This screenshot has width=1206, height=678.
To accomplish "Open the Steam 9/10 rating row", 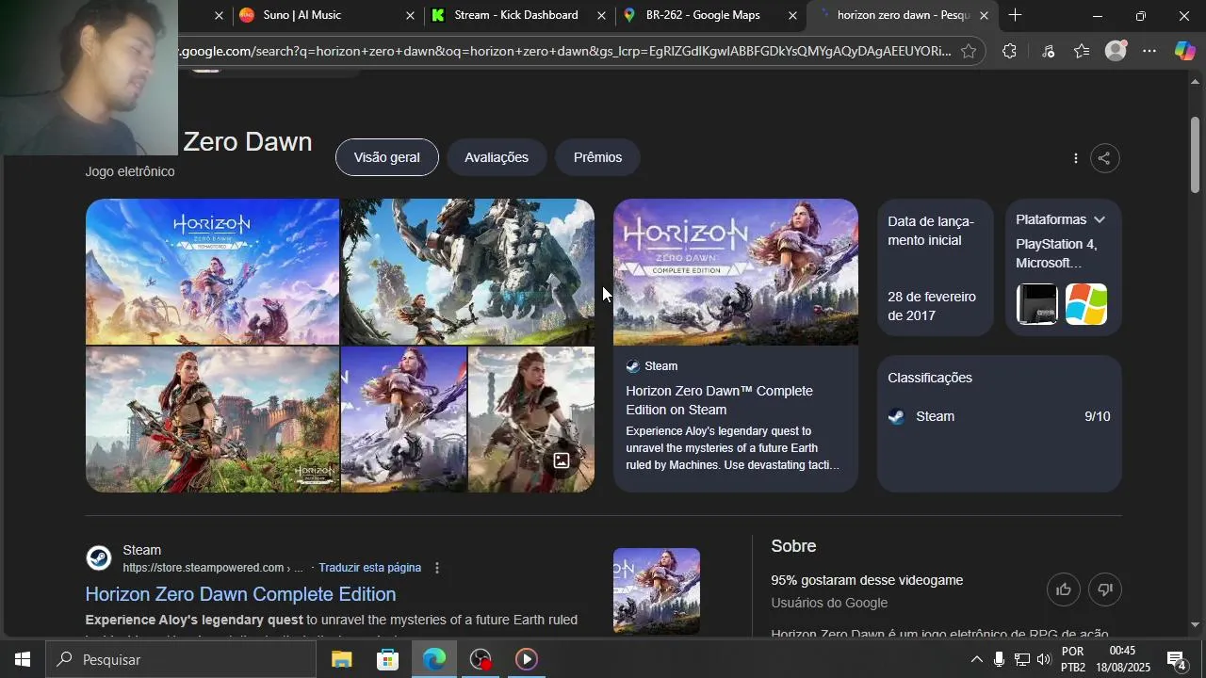I will (999, 416).
